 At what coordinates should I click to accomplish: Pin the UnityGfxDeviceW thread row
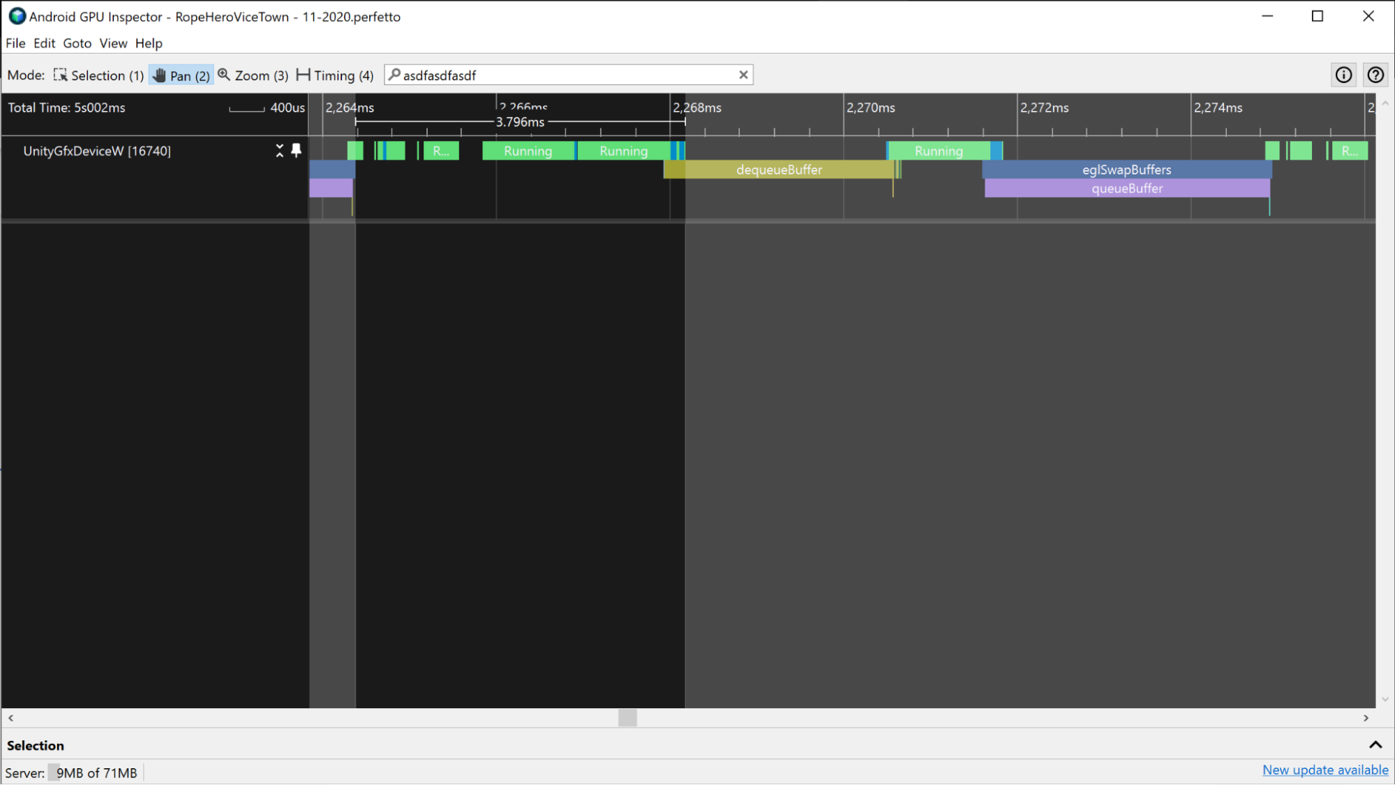[x=296, y=151]
